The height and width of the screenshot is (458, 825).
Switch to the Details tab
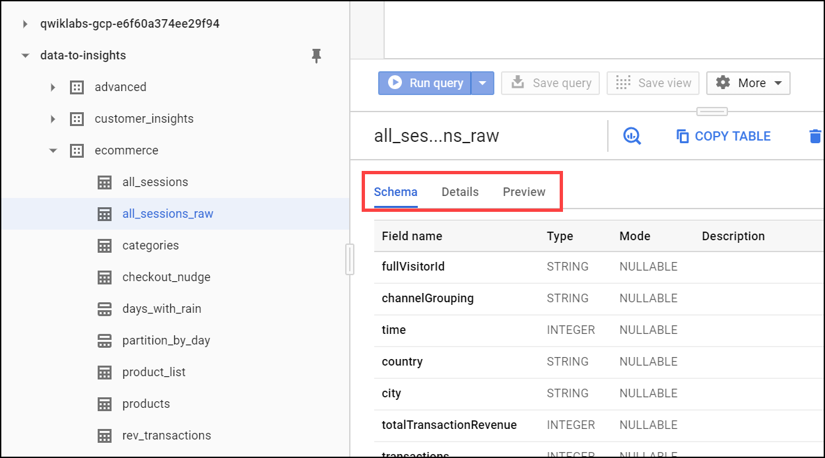[x=460, y=192]
